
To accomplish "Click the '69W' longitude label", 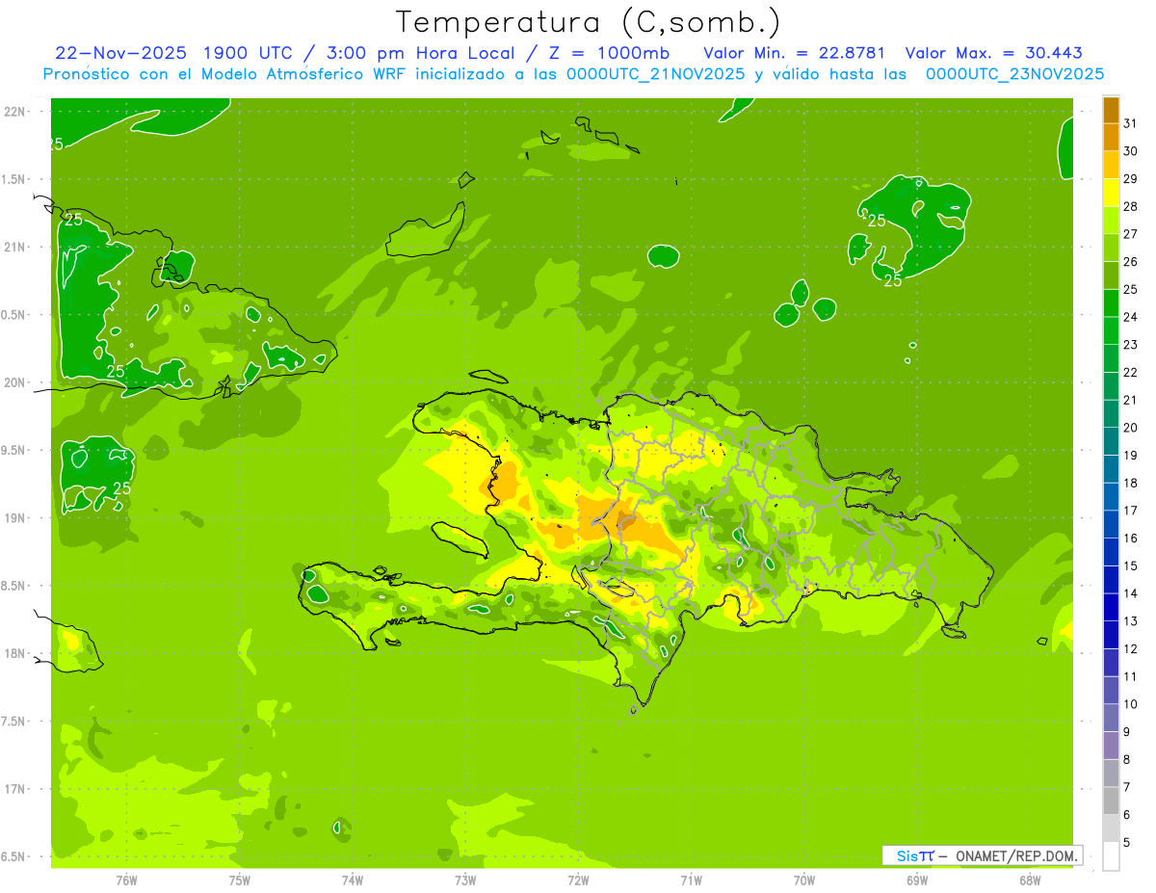I will (x=917, y=880).
